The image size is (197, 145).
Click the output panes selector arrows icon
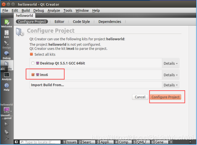pyautogui.click(x=171, y=142)
